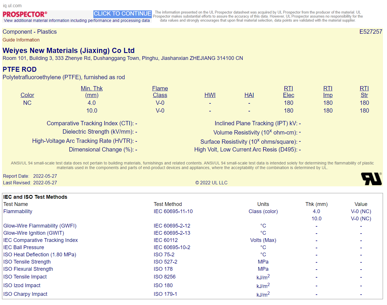This screenshot has width=387, height=305.
Task: Click the Prospector logo
Action: 25,14
